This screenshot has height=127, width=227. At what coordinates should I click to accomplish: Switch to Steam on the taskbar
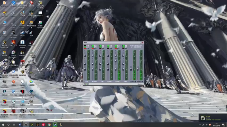click(55, 125)
